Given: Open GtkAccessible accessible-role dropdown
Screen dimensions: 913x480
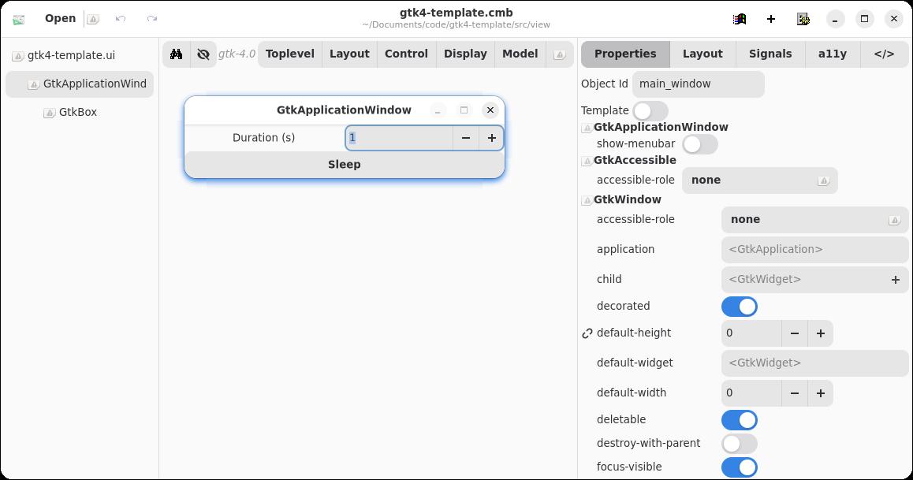Looking at the screenshot, I should point(759,180).
